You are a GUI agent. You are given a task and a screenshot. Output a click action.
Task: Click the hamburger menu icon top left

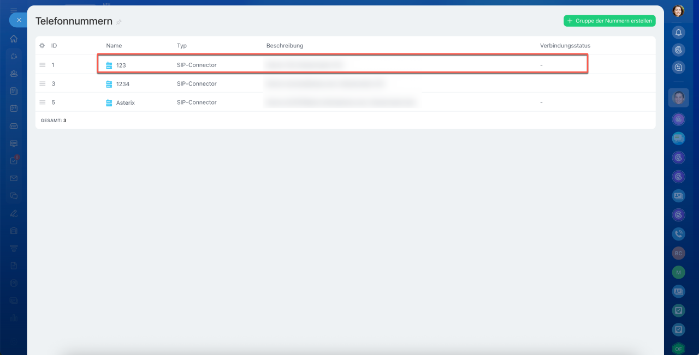click(x=14, y=10)
